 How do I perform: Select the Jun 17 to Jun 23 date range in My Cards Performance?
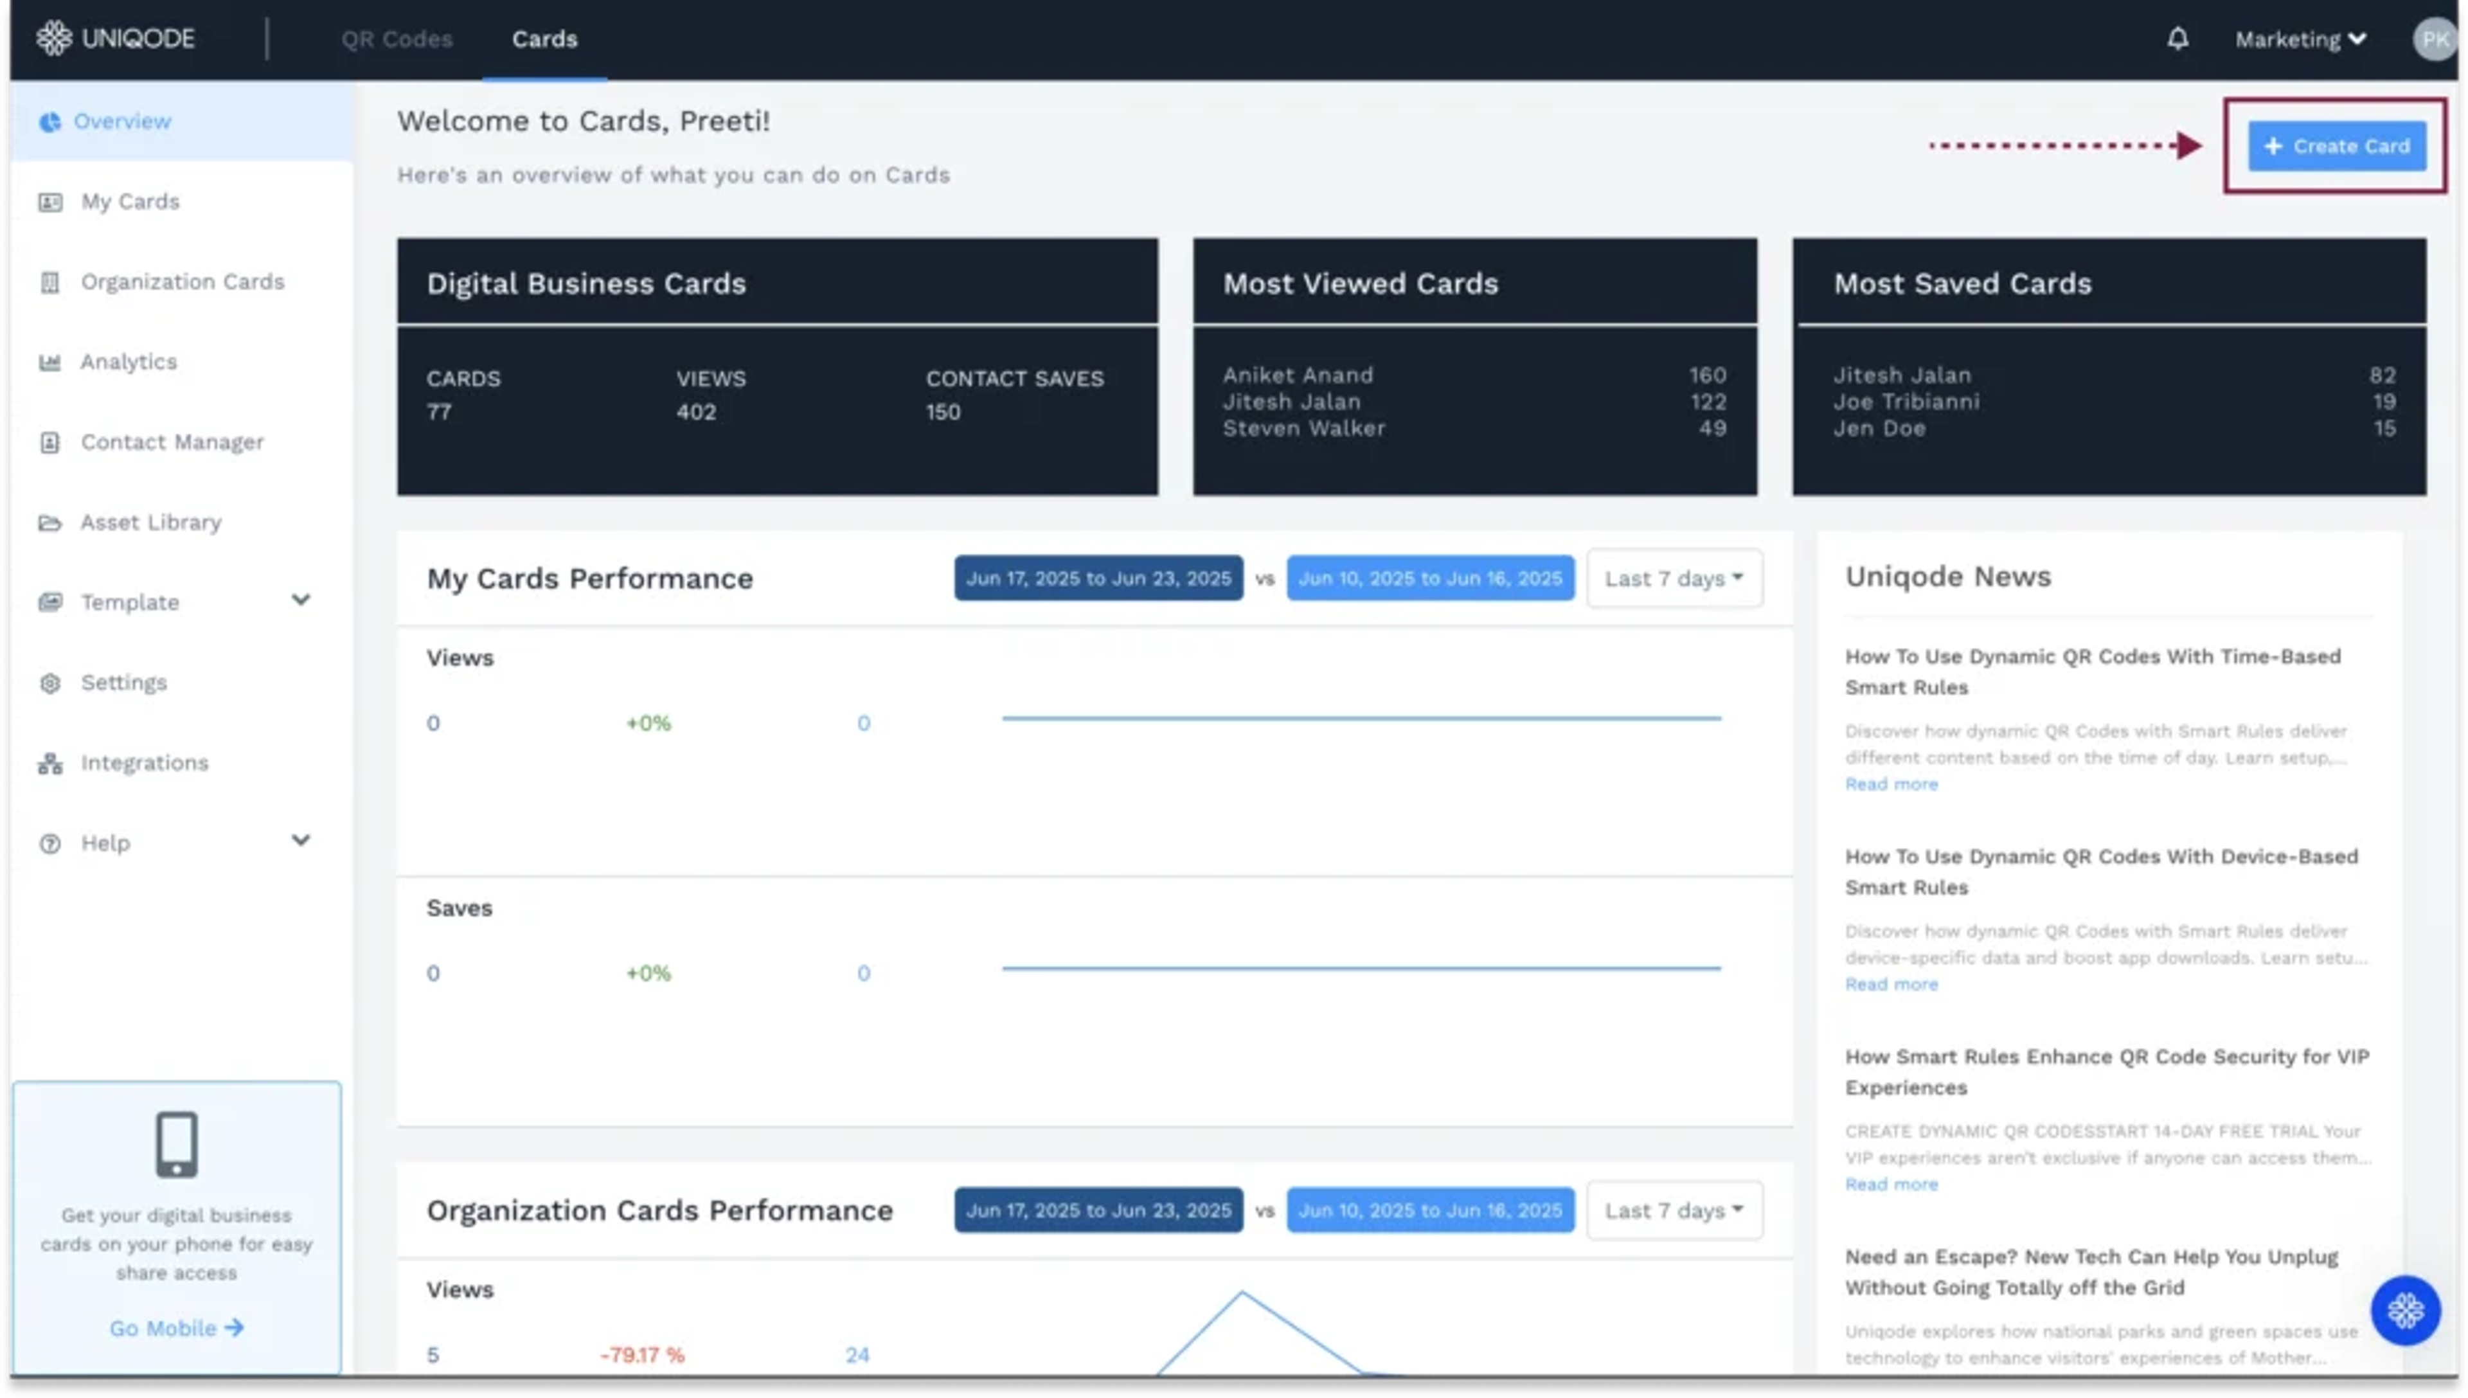click(x=1097, y=578)
